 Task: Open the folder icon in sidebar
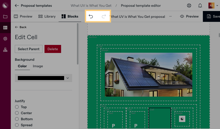[5, 17]
